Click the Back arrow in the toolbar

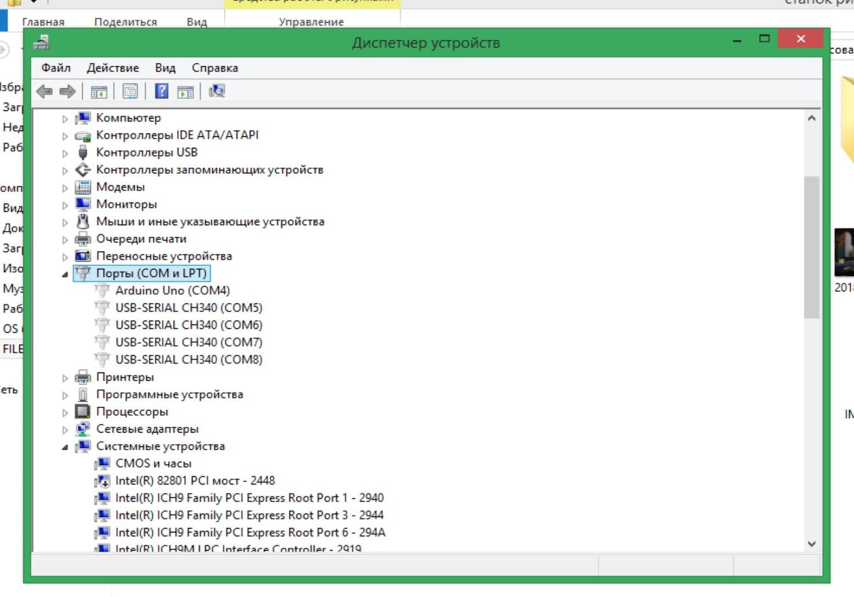click(x=45, y=91)
